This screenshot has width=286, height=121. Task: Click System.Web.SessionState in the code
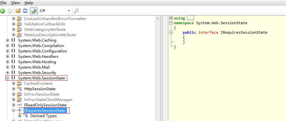tap(222, 23)
